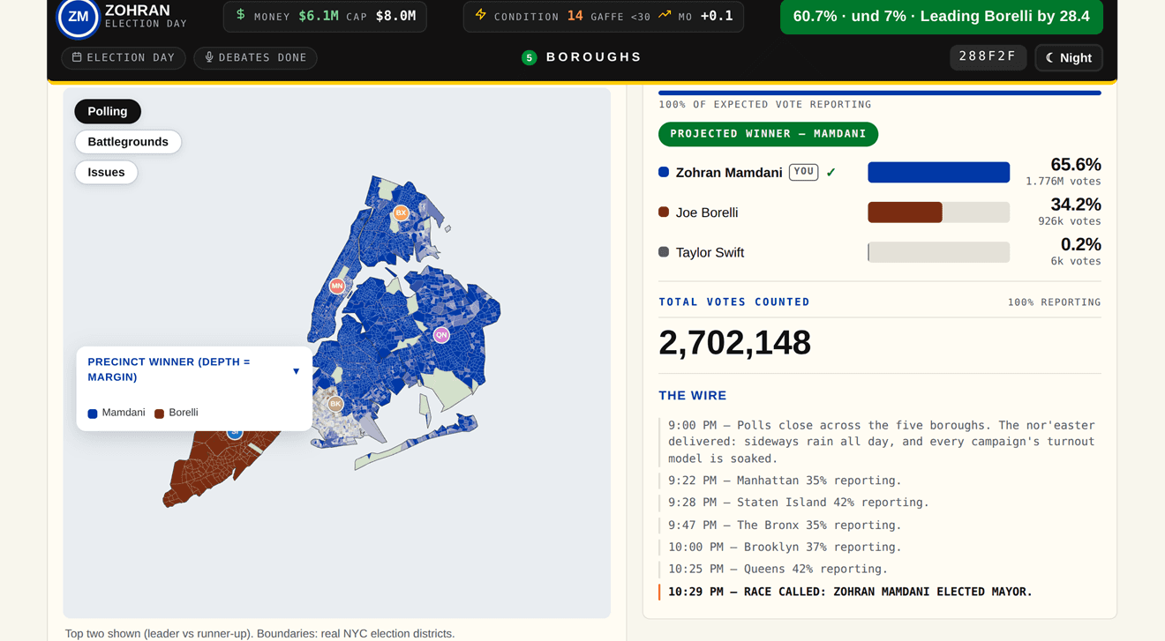Click the BOROUGHS heading text

click(x=594, y=57)
